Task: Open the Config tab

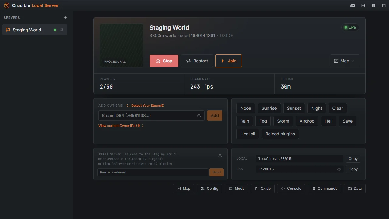Action: [x=209, y=189]
